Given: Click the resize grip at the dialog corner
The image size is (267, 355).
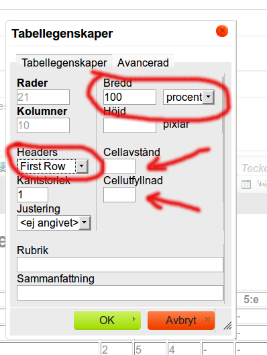Looking at the screenshot, I should [x=227, y=325].
